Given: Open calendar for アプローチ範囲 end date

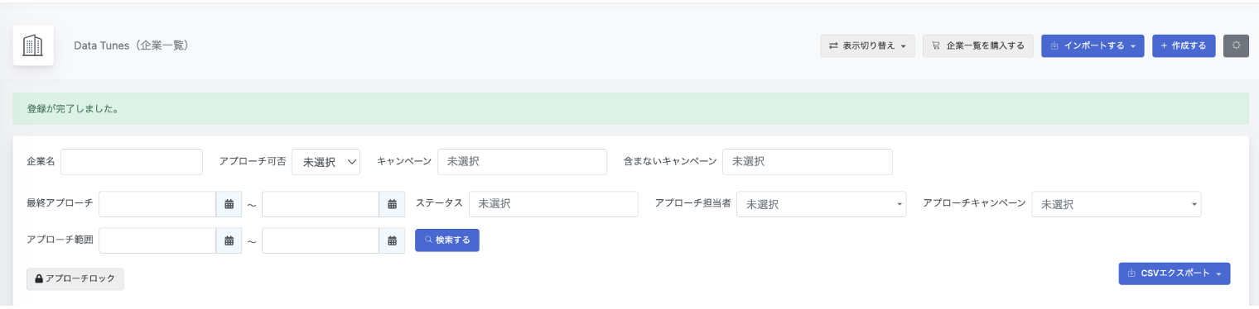Looking at the screenshot, I should (392, 240).
